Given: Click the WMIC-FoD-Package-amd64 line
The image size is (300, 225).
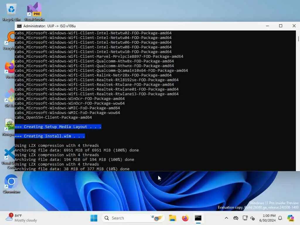Looking at the screenshot, I should [x=67, y=108].
